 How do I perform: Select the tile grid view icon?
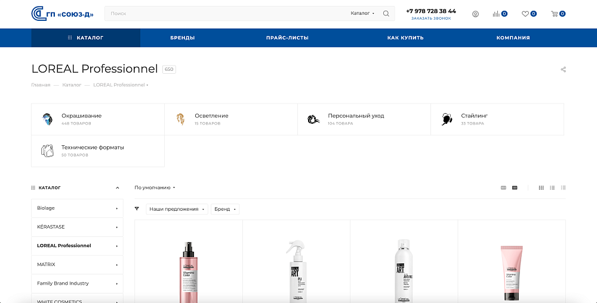pos(541,188)
